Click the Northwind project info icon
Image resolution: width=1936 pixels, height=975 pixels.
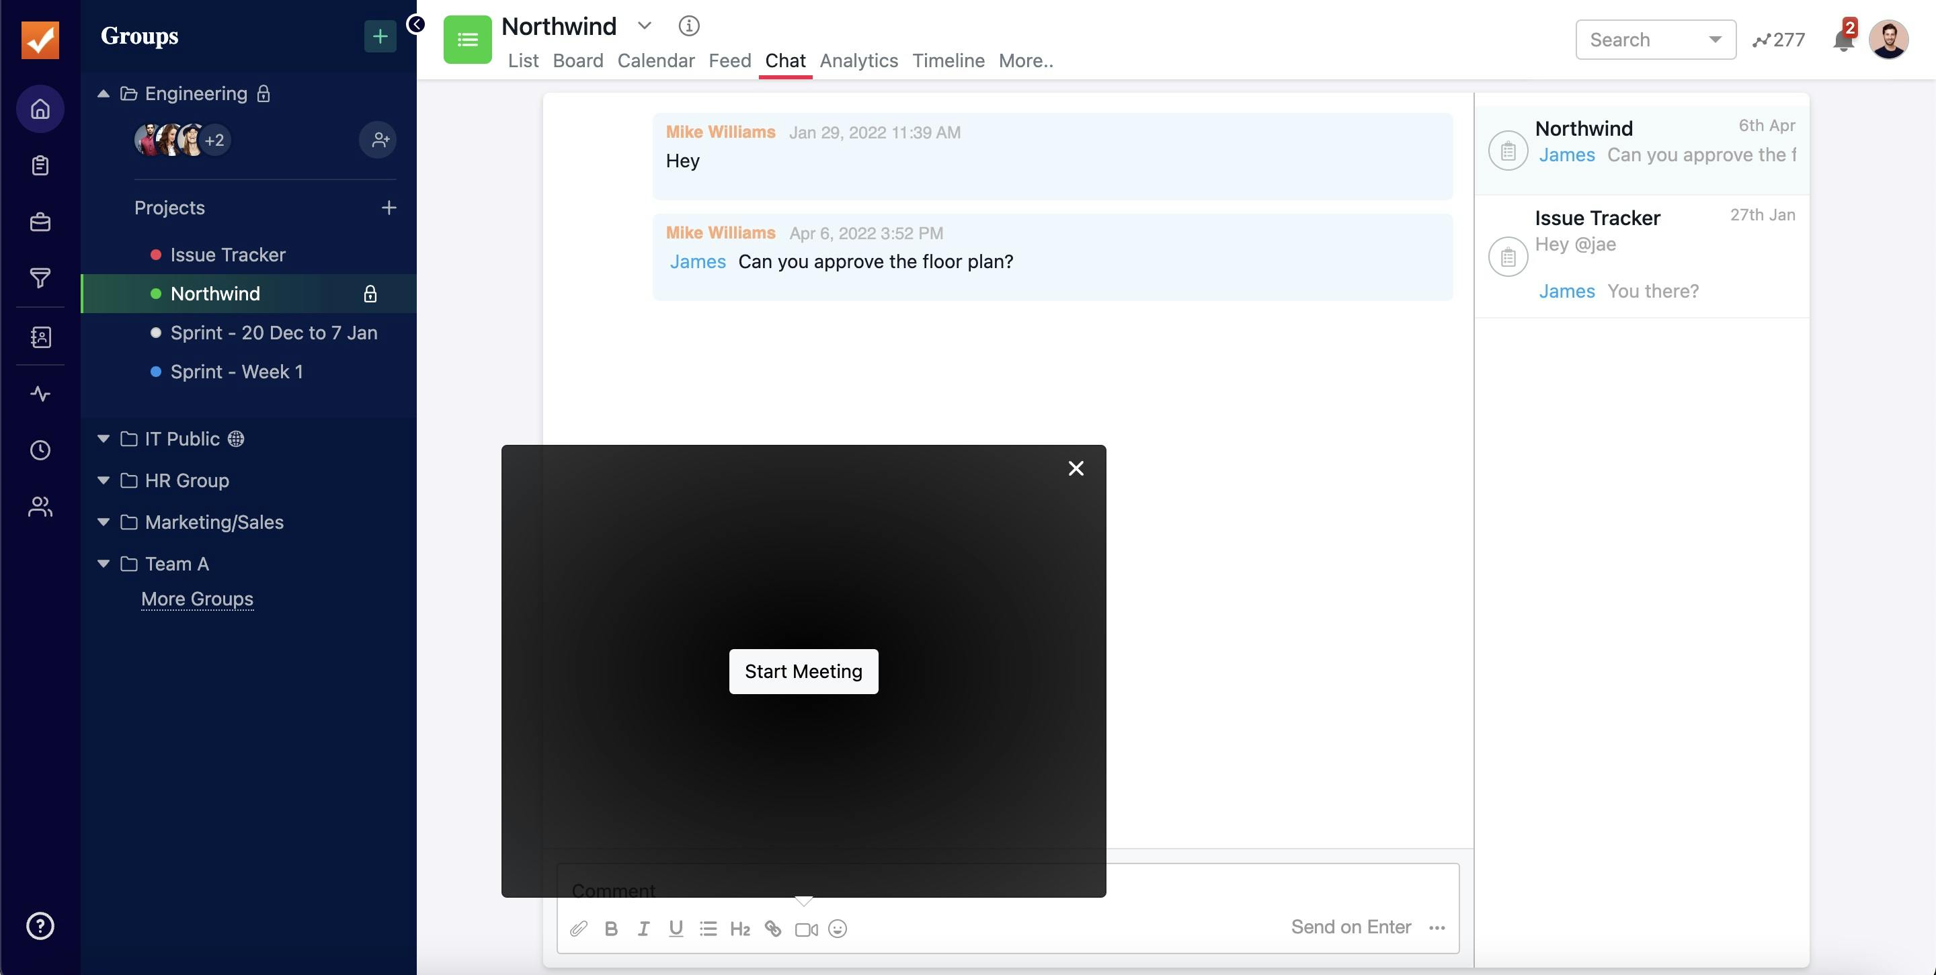pyautogui.click(x=688, y=26)
